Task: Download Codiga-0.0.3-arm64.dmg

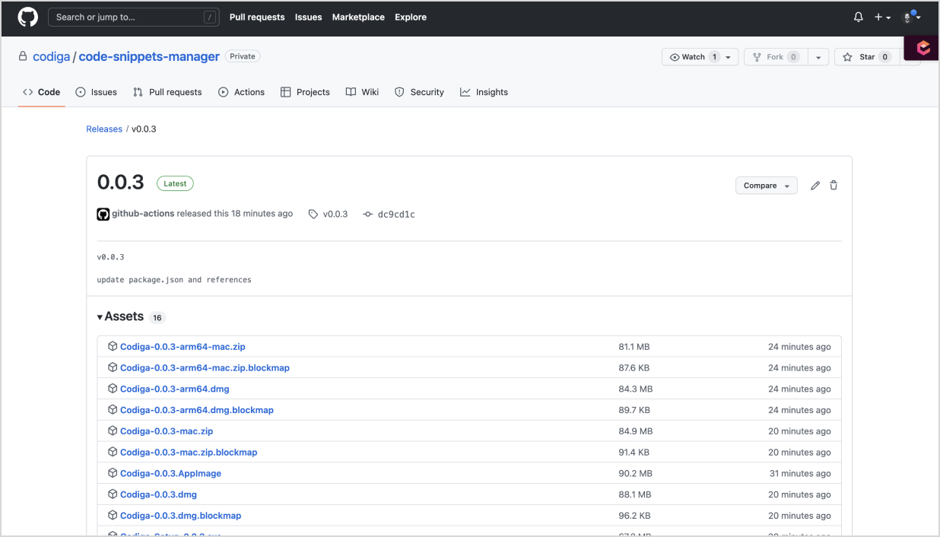Action: pos(174,389)
